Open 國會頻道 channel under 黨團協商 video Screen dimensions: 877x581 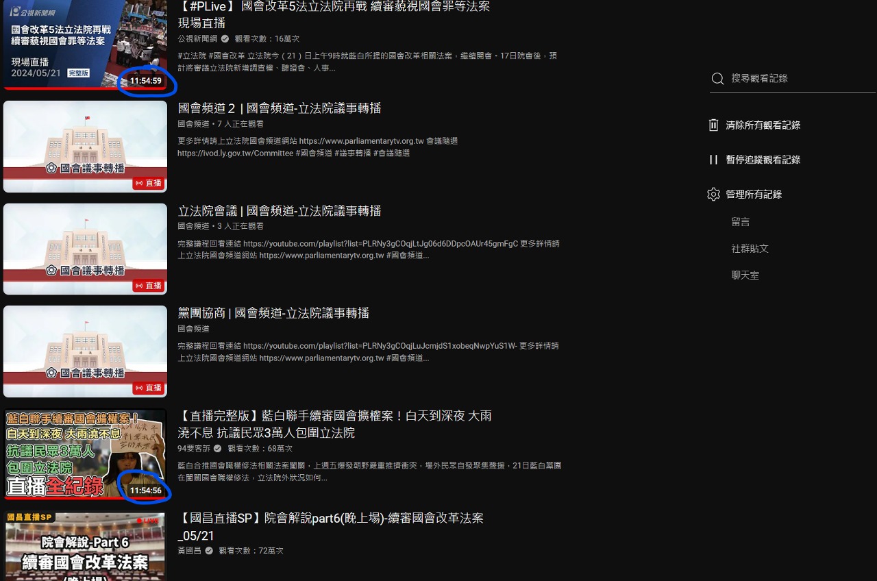(x=193, y=329)
